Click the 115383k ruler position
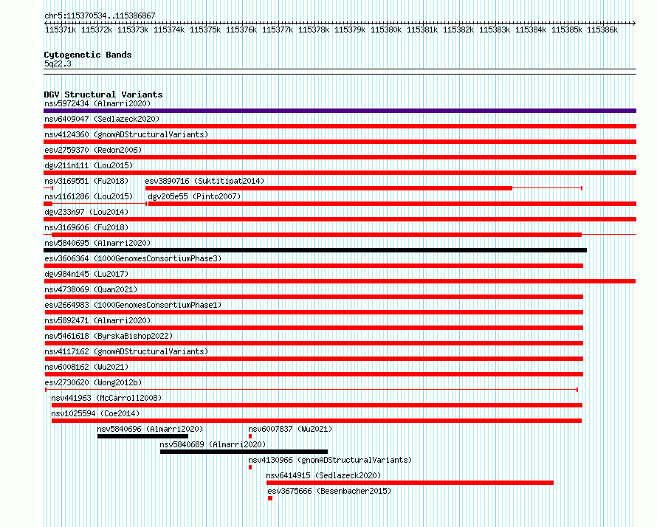The width and height of the screenshot is (657, 527). point(495,30)
